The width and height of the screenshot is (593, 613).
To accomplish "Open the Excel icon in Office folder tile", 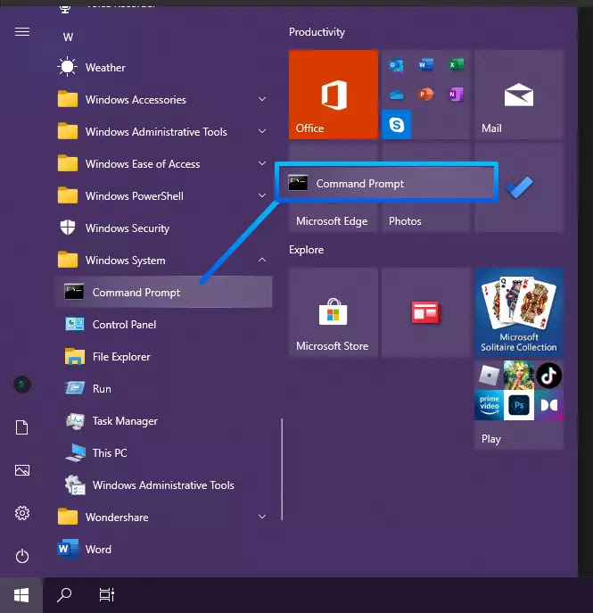I will click(456, 64).
